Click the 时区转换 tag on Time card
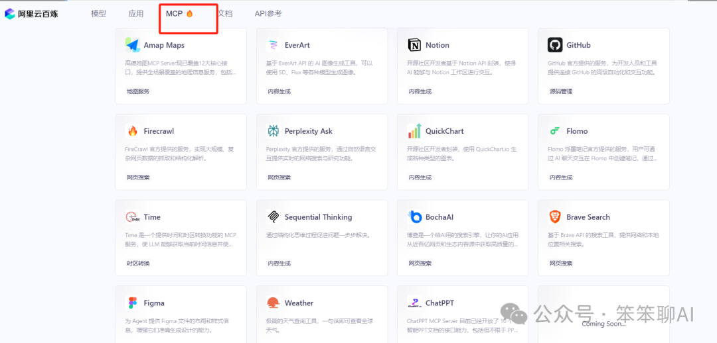 click(138, 263)
